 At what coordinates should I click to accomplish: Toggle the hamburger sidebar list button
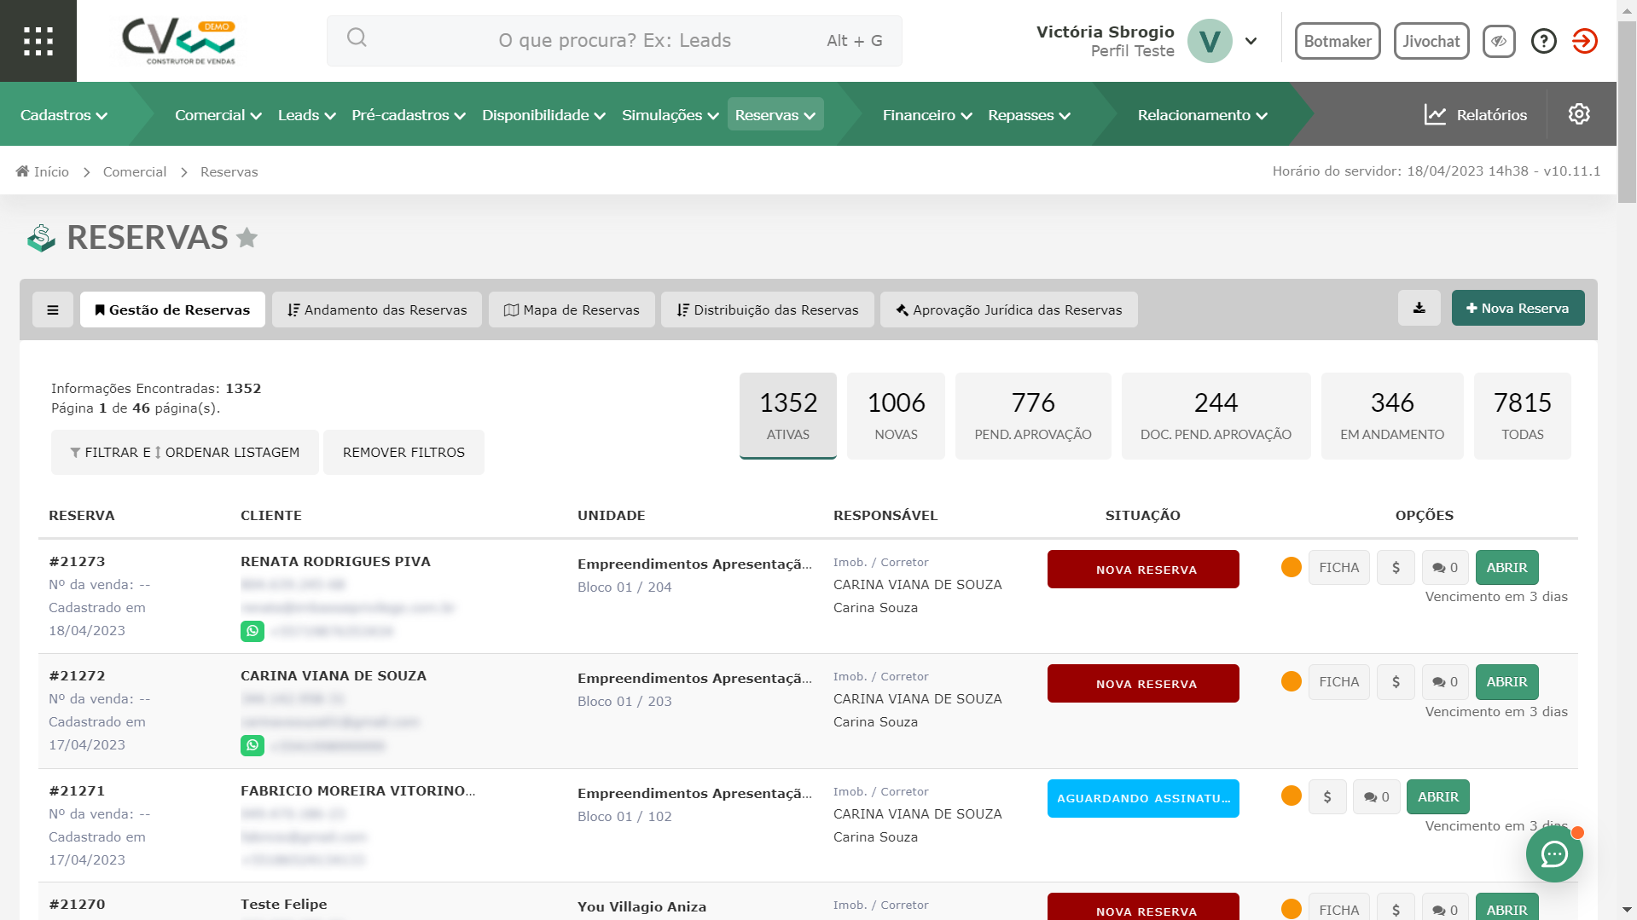point(53,310)
